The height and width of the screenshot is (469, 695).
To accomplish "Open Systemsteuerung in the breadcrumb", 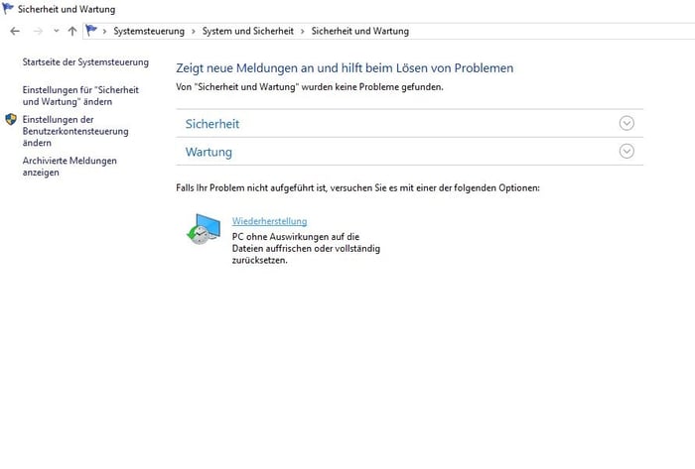I will pyautogui.click(x=149, y=31).
